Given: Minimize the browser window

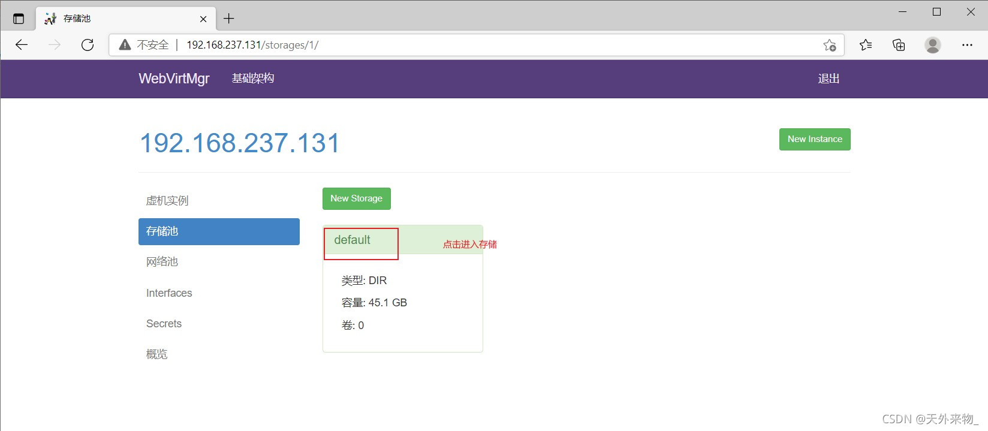Looking at the screenshot, I should pos(903,12).
